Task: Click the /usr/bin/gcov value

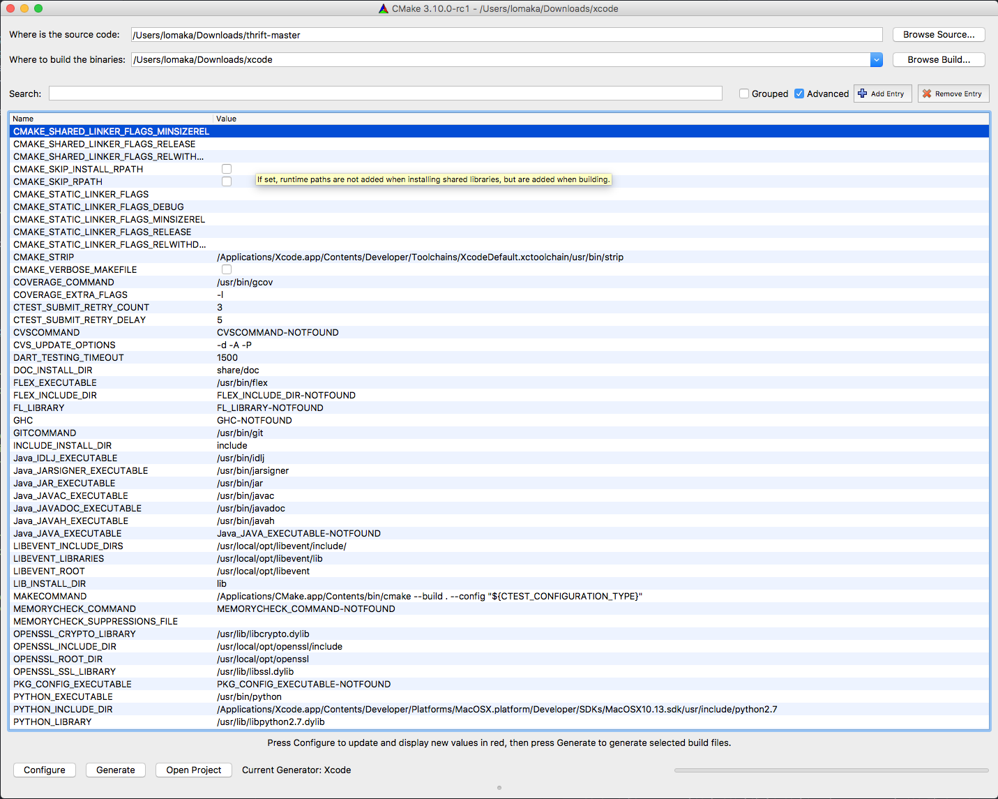Action: click(x=245, y=282)
